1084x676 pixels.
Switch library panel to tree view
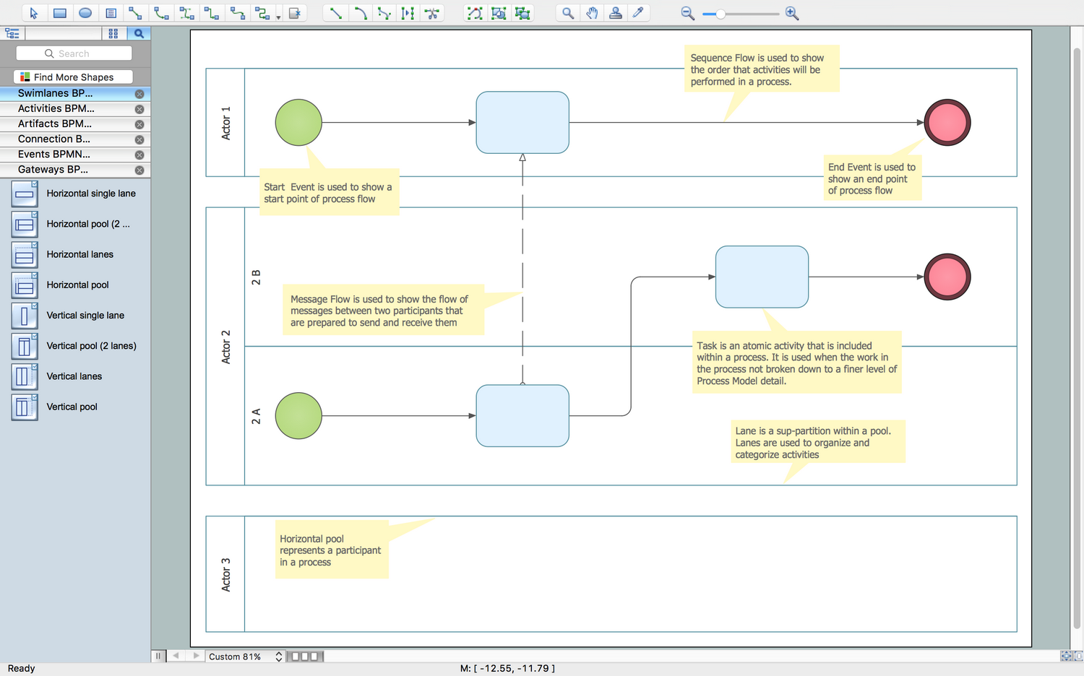(x=12, y=33)
